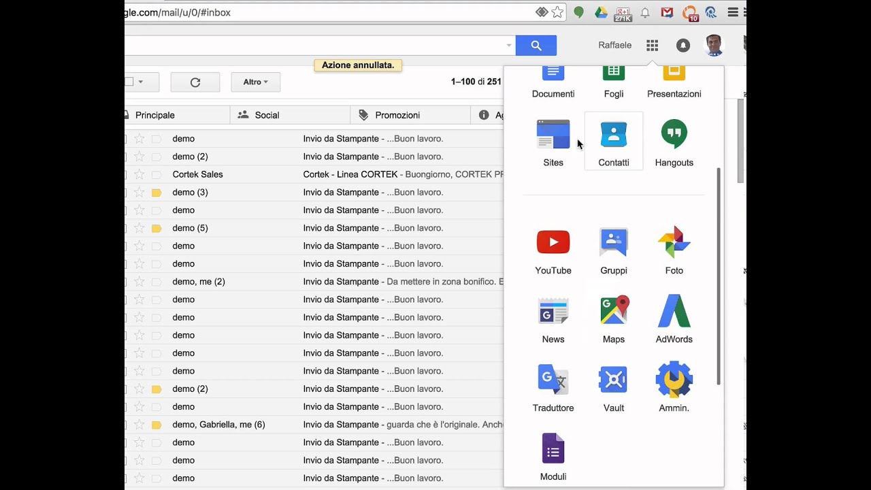Star the demo (5) email
871x490 pixels.
(139, 228)
